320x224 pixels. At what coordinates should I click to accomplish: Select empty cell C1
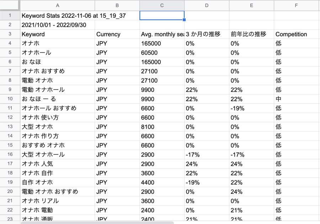(x=162, y=16)
